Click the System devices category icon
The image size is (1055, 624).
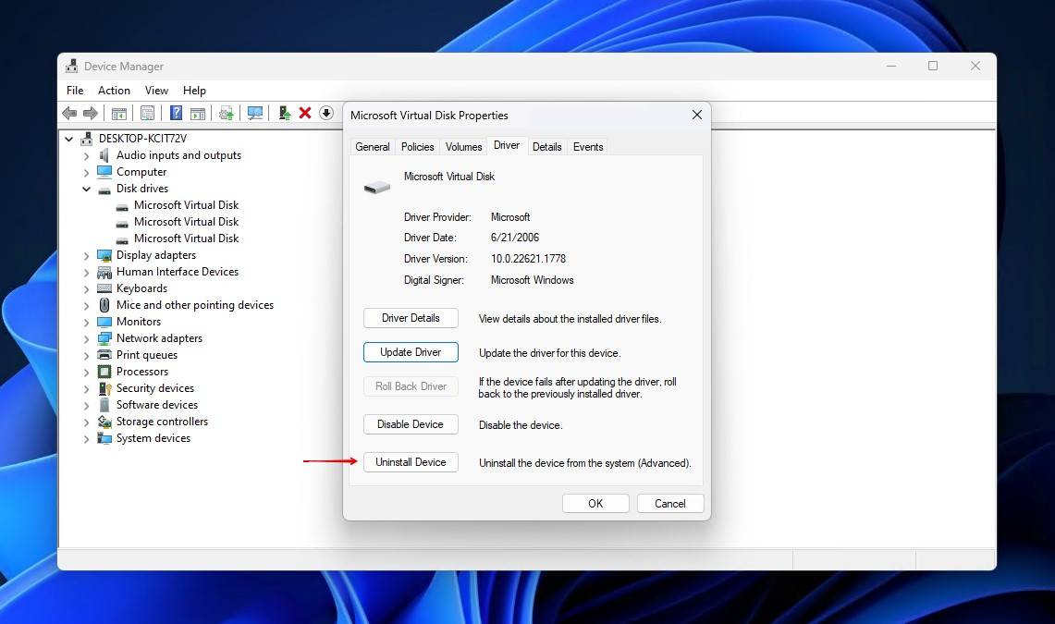click(x=104, y=438)
